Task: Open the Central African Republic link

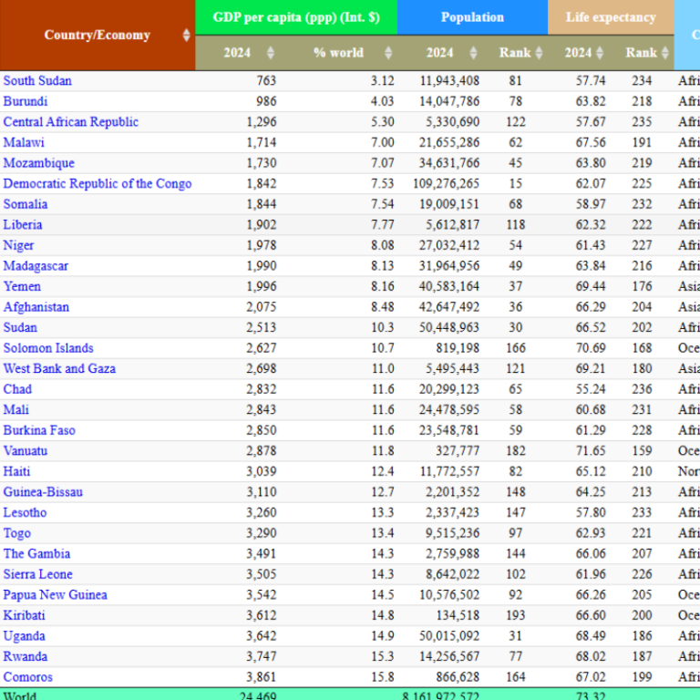Action: (71, 122)
